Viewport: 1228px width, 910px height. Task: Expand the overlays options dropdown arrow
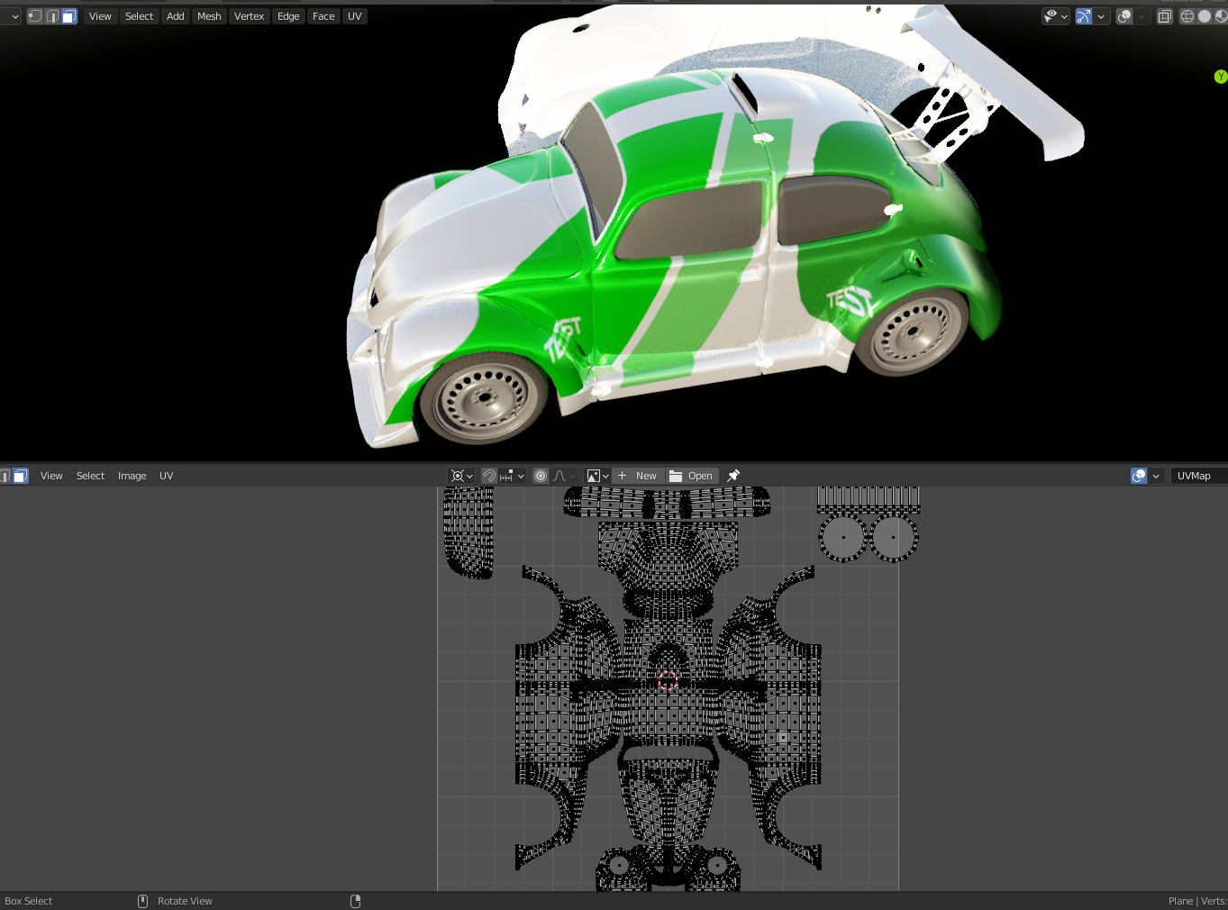coord(1142,16)
